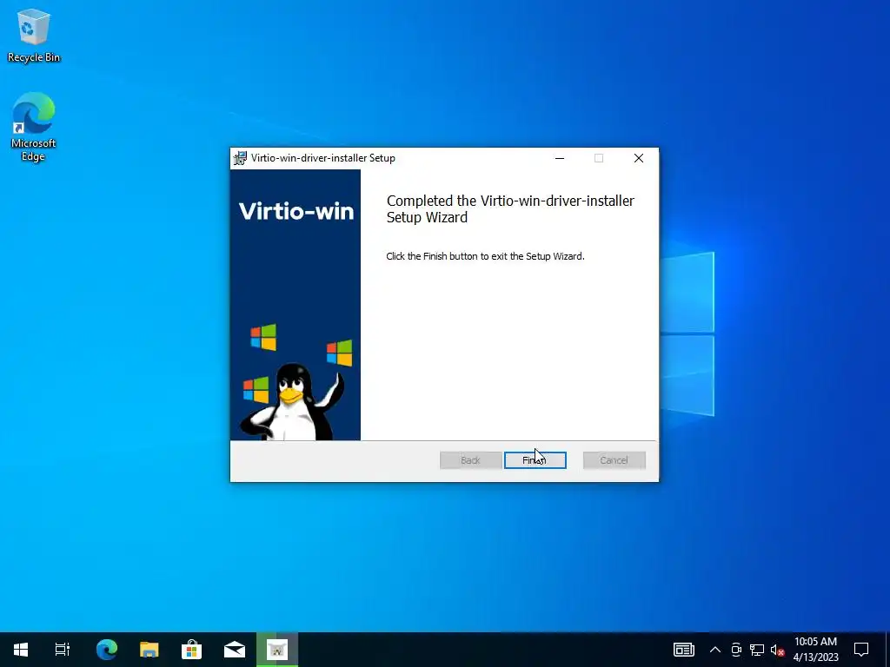Select the Microsoft Edge desktop shortcut

(34, 127)
